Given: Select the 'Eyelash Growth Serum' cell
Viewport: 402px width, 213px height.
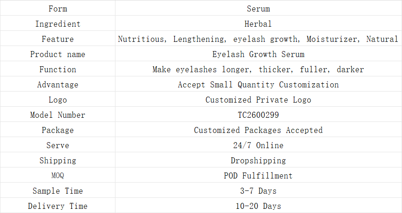Looking at the screenshot, I should point(258,54).
